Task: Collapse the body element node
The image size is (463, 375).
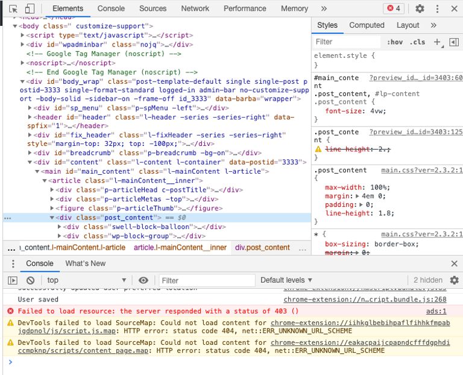Action: 14,26
